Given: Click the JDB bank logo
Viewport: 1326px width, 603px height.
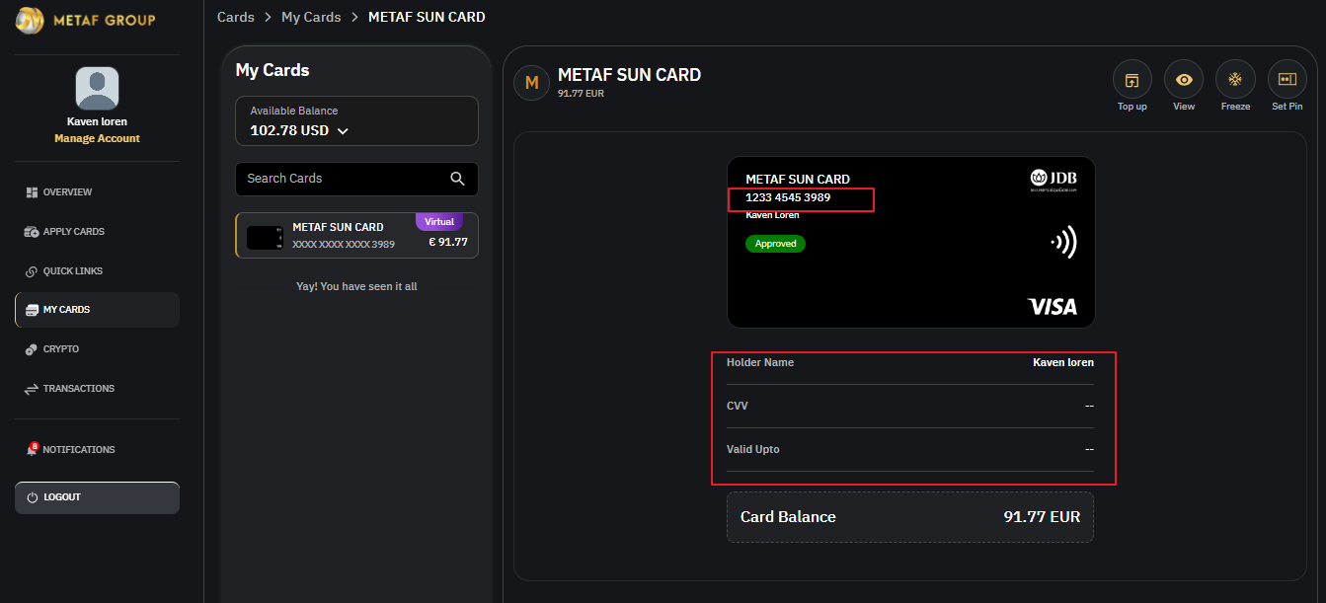Looking at the screenshot, I should 1053,179.
